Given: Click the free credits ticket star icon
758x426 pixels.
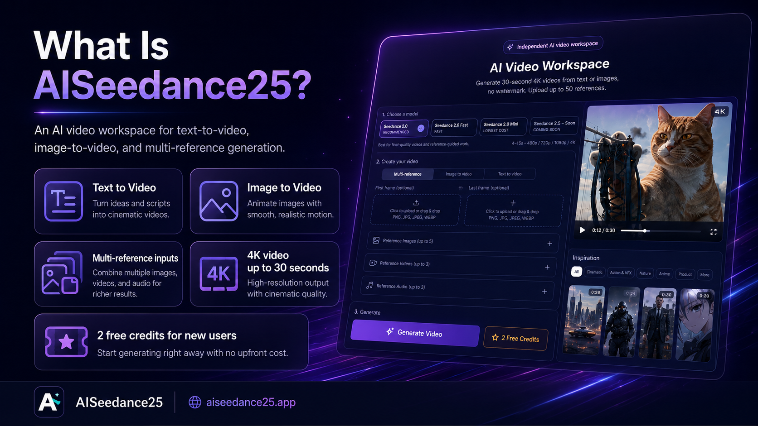Looking at the screenshot, I should (66, 342).
